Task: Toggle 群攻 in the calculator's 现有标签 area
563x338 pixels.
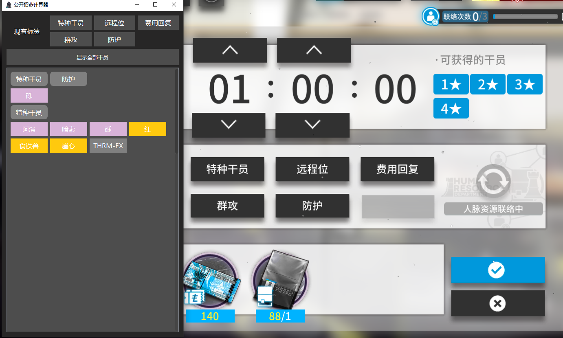Action: tap(71, 40)
